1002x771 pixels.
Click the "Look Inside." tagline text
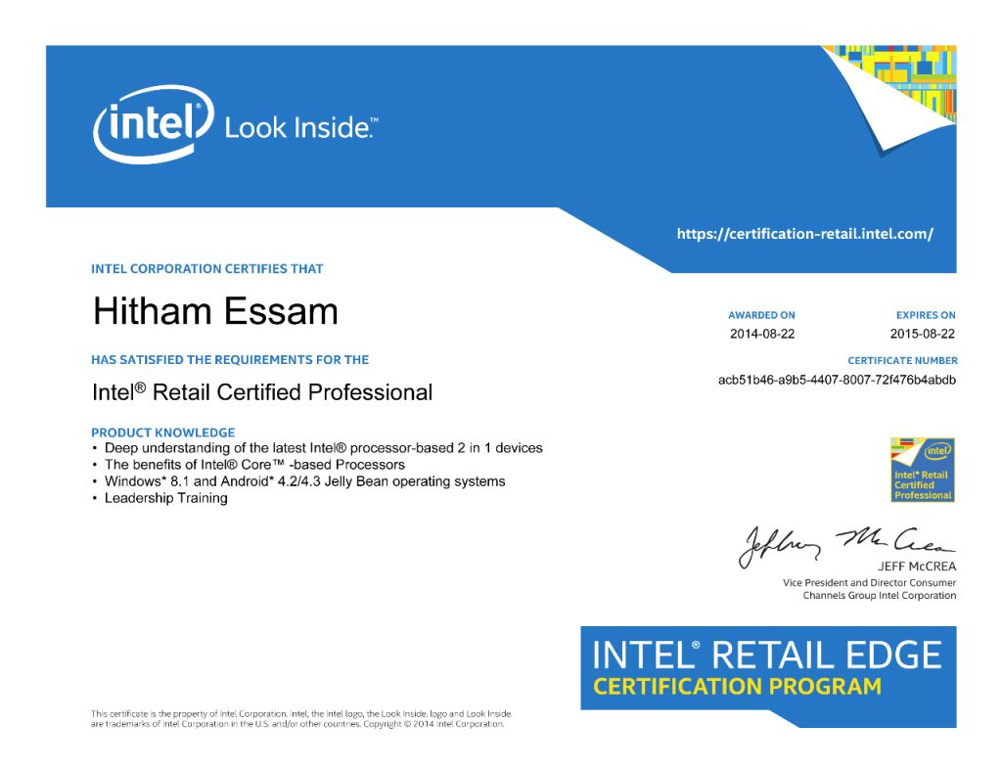(x=300, y=127)
